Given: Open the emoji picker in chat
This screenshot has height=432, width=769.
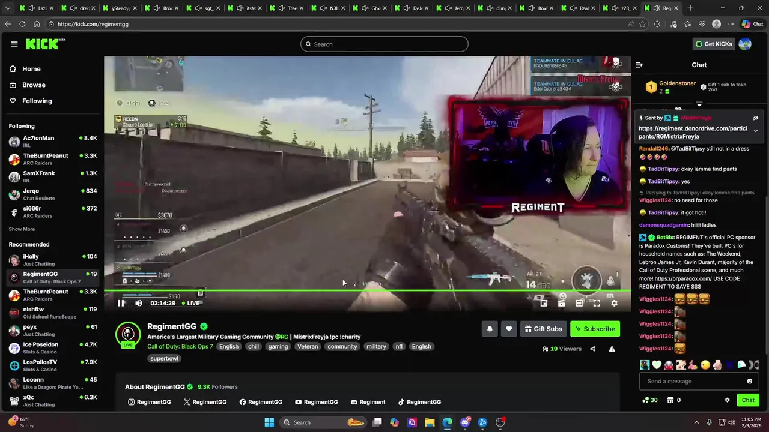Looking at the screenshot, I should coord(750,381).
